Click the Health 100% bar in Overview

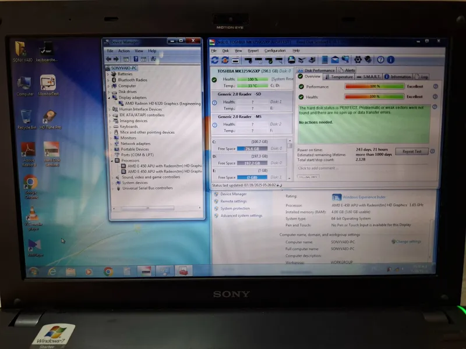tap(374, 97)
